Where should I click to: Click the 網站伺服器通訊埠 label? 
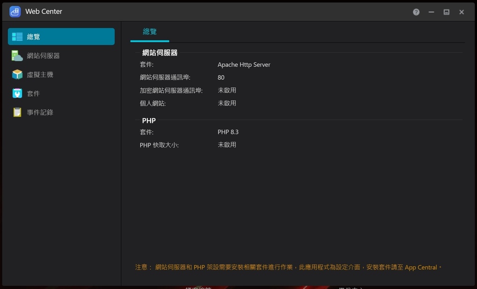tap(165, 78)
